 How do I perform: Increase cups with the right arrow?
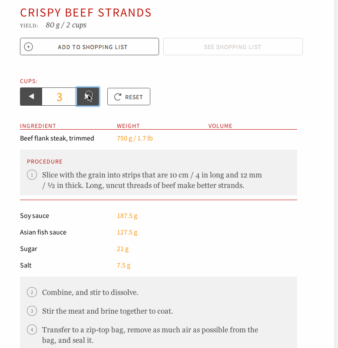(x=88, y=97)
